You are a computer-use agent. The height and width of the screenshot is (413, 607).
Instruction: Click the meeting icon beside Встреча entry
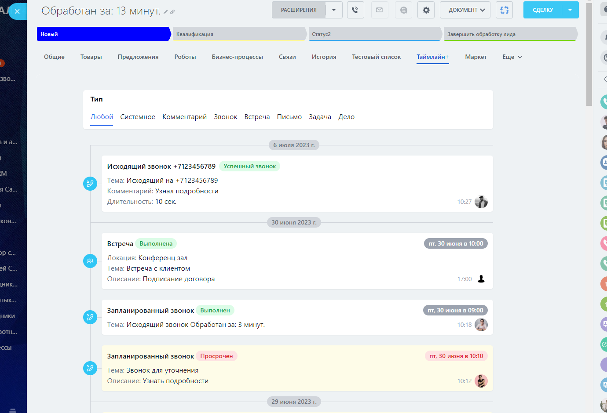90,261
